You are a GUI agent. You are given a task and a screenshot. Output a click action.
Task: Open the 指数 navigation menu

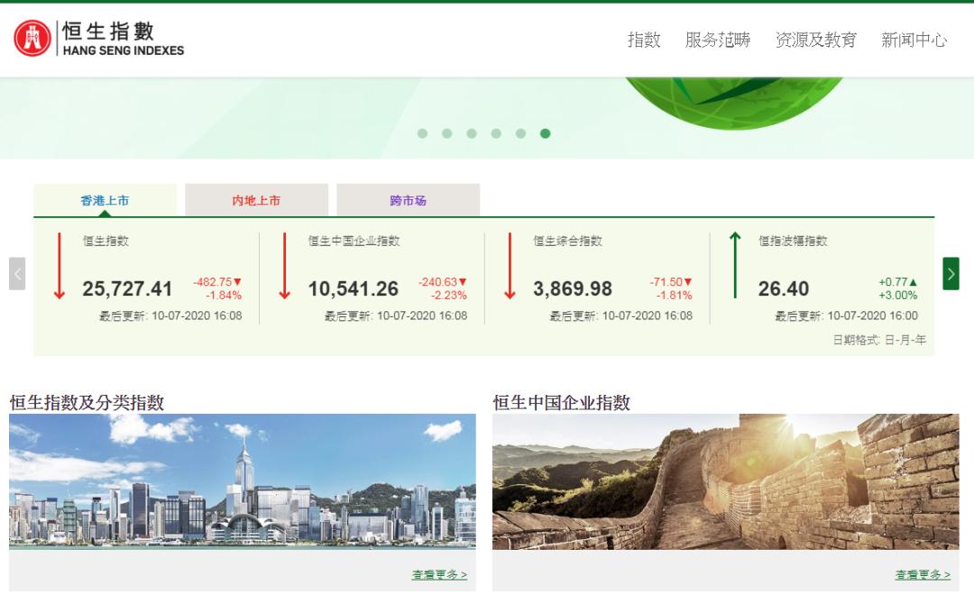[x=645, y=41]
